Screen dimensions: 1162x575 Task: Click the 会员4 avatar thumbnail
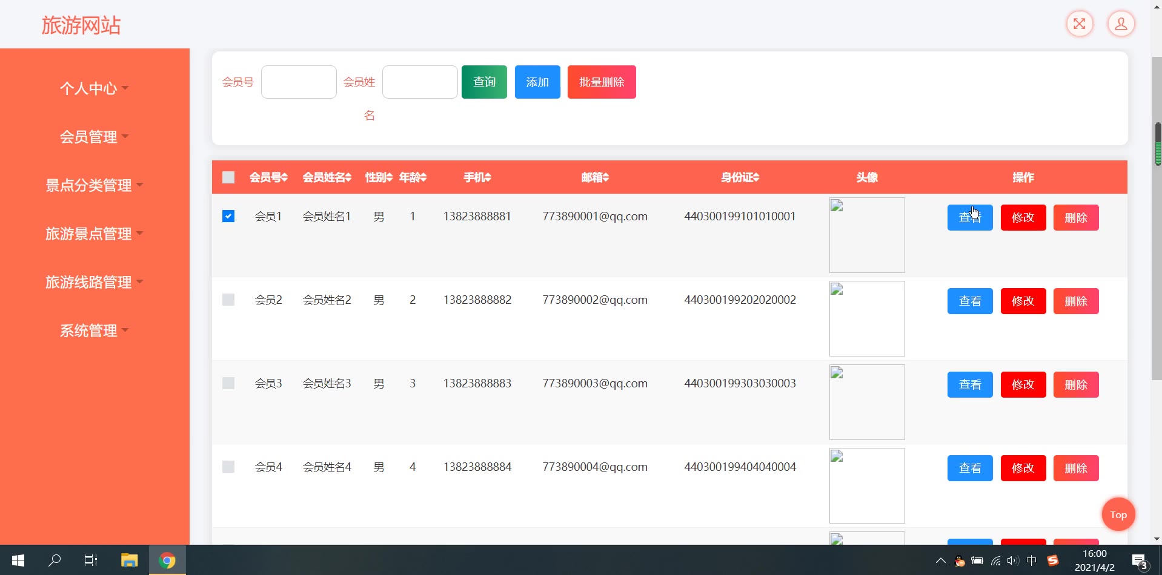[x=867, y=485]
